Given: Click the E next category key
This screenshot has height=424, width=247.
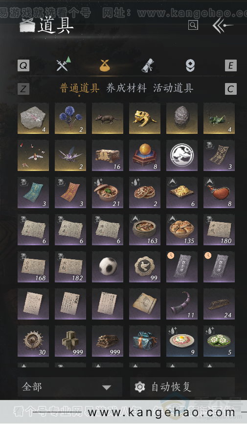Looking at the screenshot, I should [x=231, y=65].
